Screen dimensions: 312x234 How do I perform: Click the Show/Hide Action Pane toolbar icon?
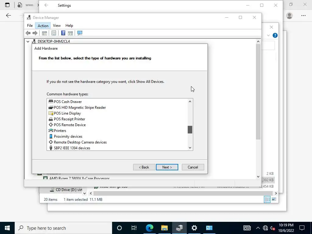click(x=70, y=33)
